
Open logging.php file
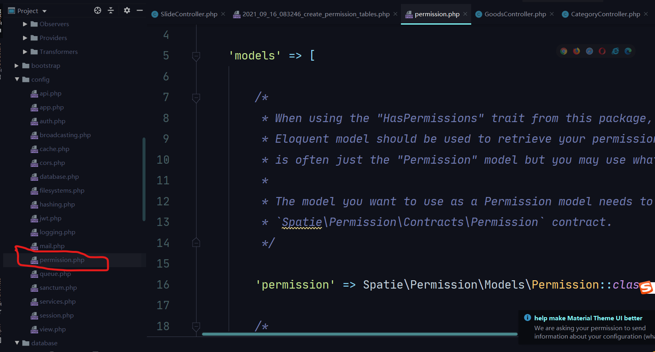57,232
